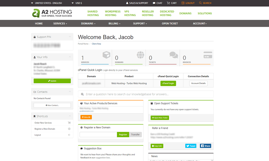The height and width of the screenshot is (161, 269).
Task: Open Domains in the green hosting menu
Action: click(185, 13)
